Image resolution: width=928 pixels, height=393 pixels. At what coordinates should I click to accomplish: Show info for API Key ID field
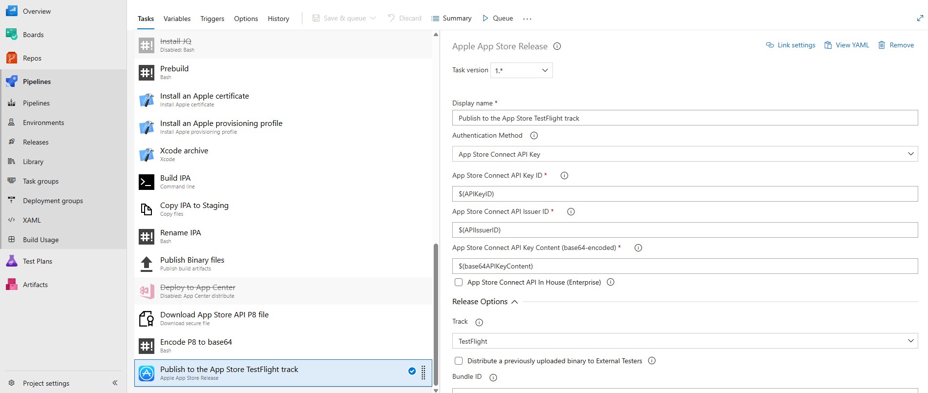click(564, 176)
